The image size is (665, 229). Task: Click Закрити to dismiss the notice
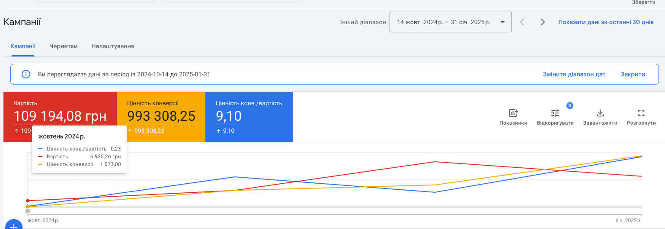coord(633,74)
